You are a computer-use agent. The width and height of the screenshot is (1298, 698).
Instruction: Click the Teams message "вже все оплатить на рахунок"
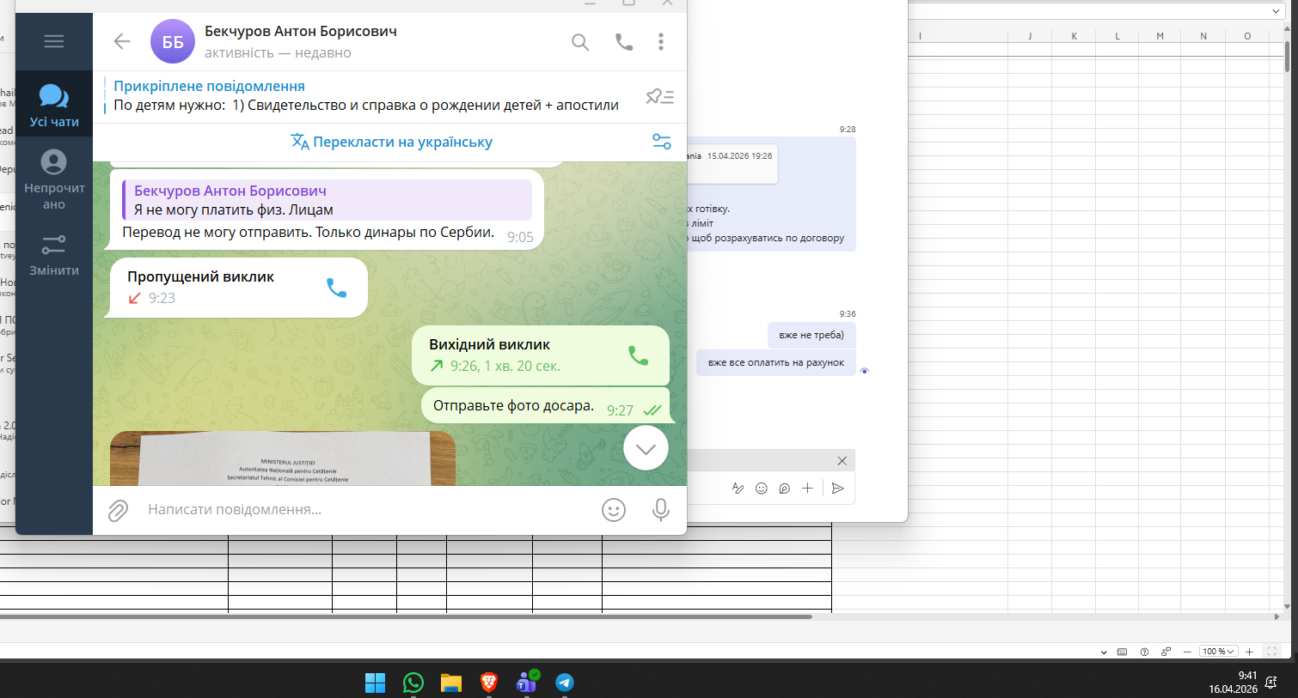tap(776, 362)
